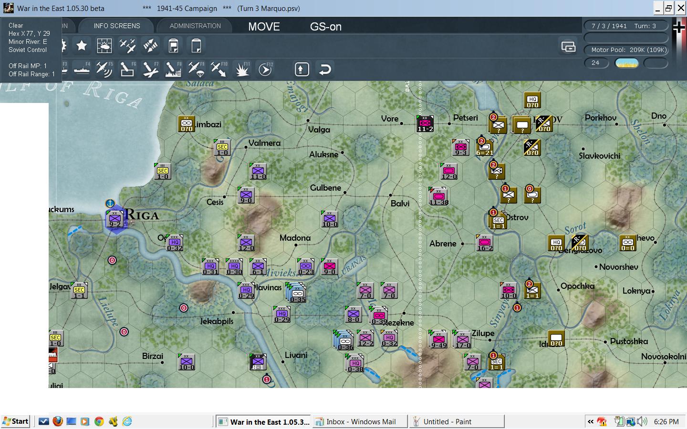
Task: Select the 9-49 panzer unit near Zilupe
Action: 437,339
